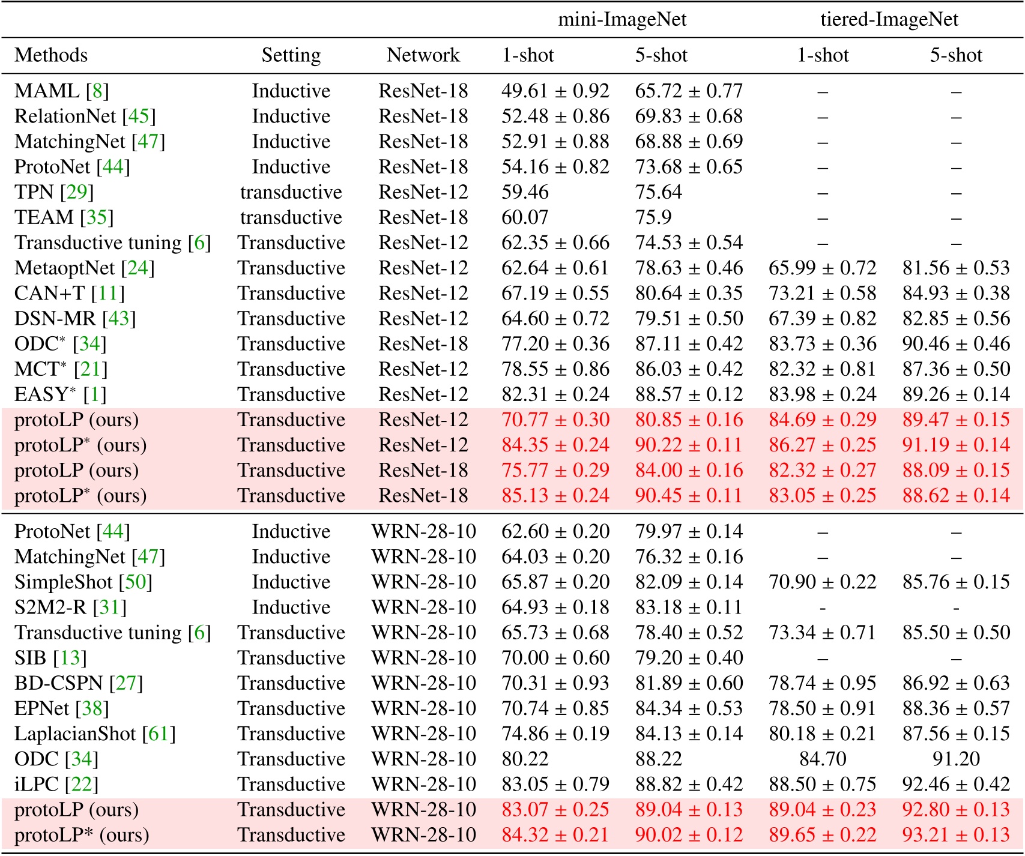Open LaplacianShot reference 61
The image size is (1025, 856).
(x=159, y=734)
